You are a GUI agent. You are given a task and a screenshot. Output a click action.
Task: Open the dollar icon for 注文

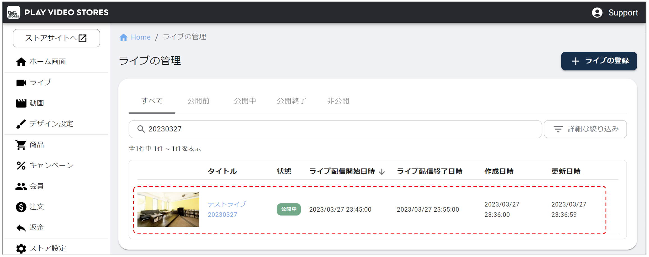point(21,207)
